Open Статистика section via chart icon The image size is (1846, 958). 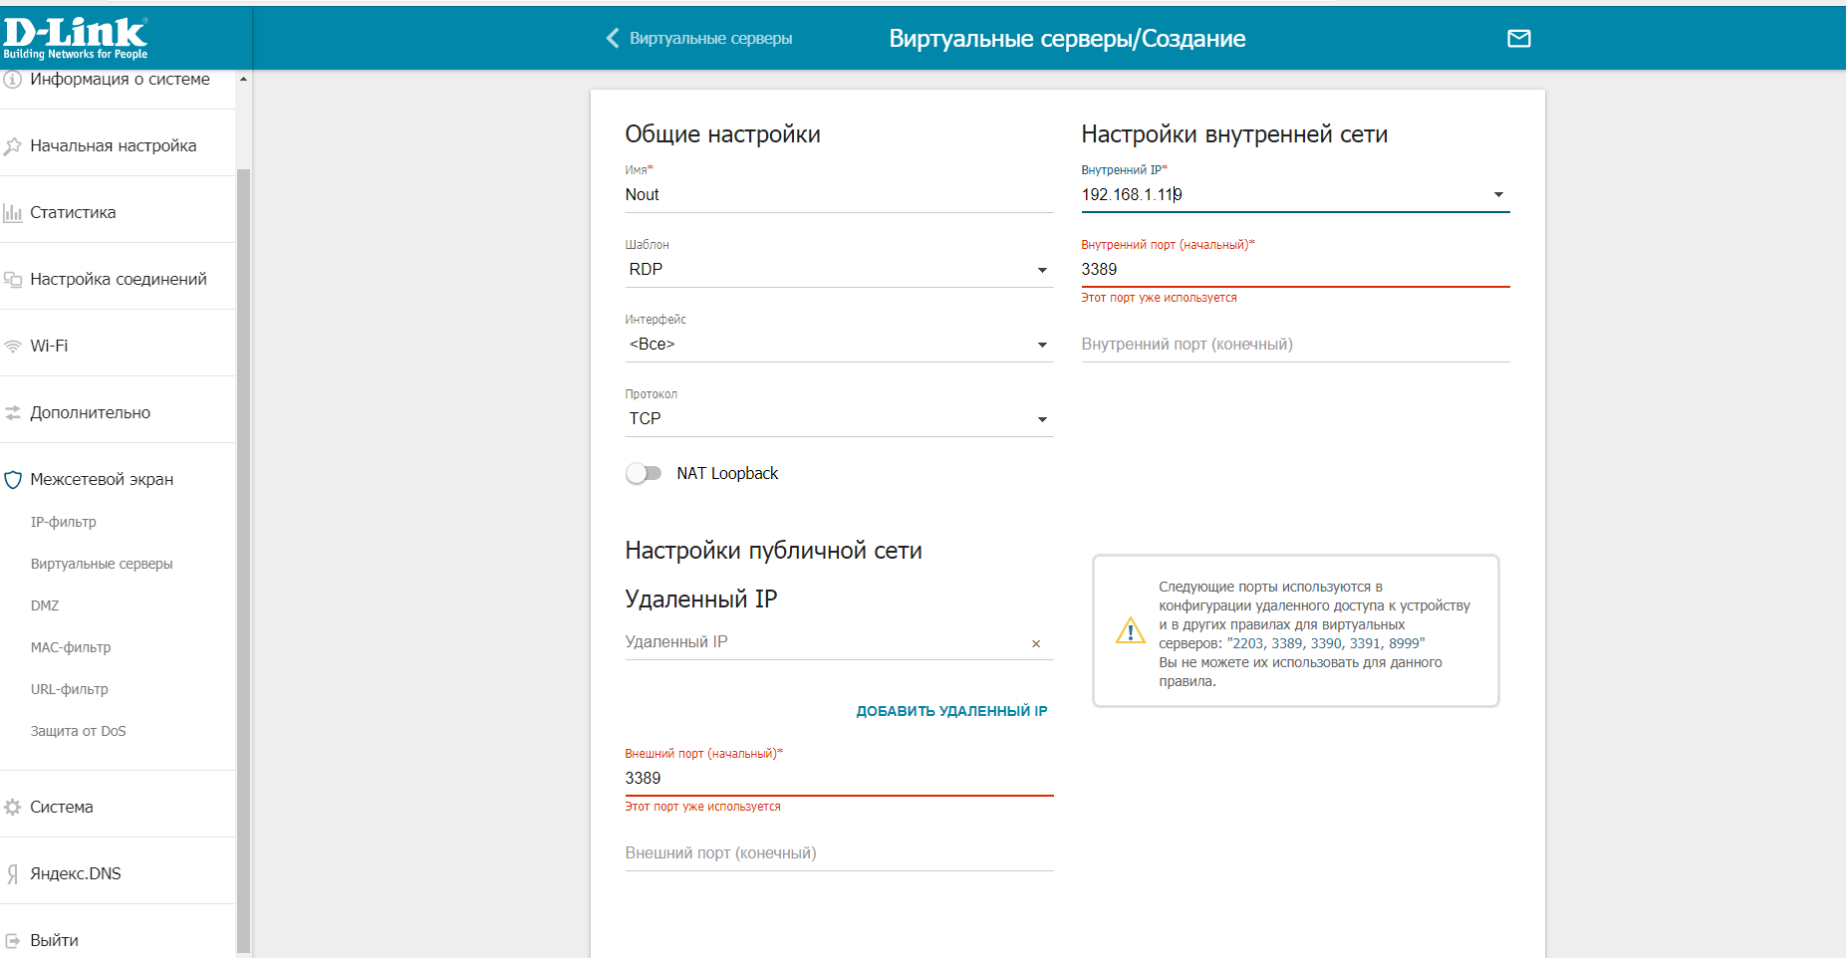coord(13,212)
